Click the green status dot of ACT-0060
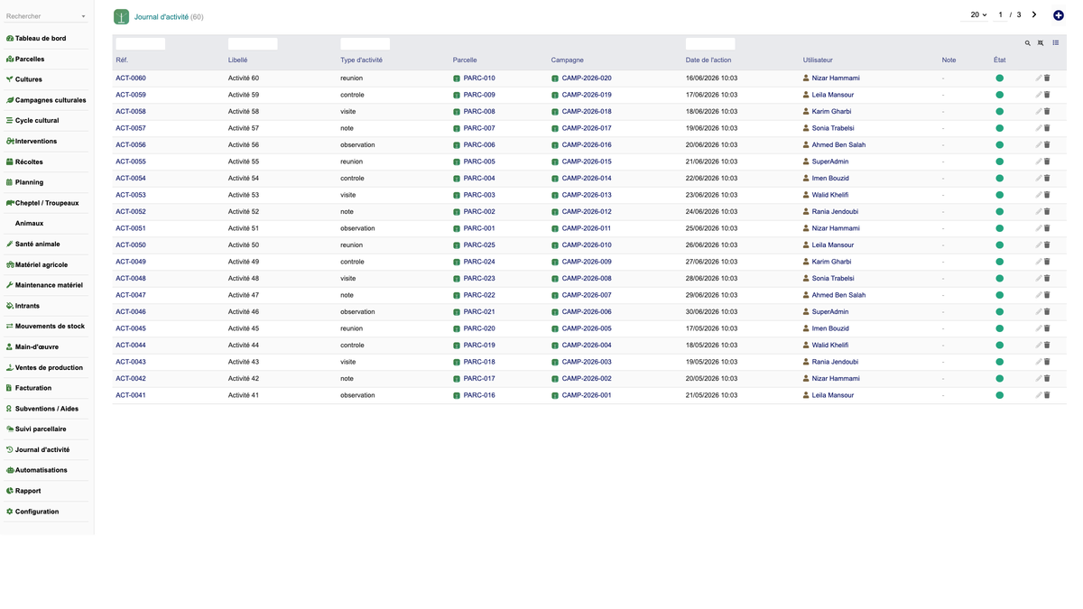1083x609 pixels. [999, 78]
